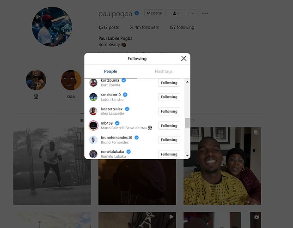This screenshot has width=293, height=228.
Task: Open the sanchooo10 username link
Action: (x=110, y=95)
